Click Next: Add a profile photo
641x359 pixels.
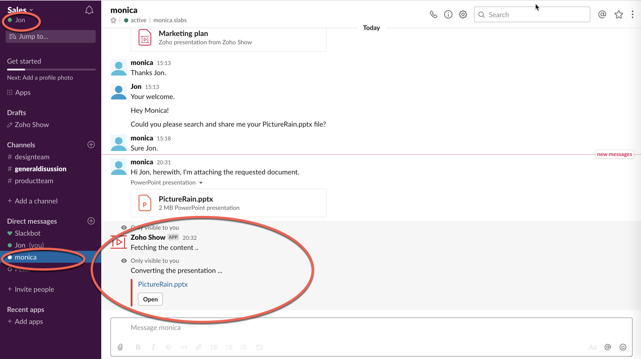coord(40,78)
